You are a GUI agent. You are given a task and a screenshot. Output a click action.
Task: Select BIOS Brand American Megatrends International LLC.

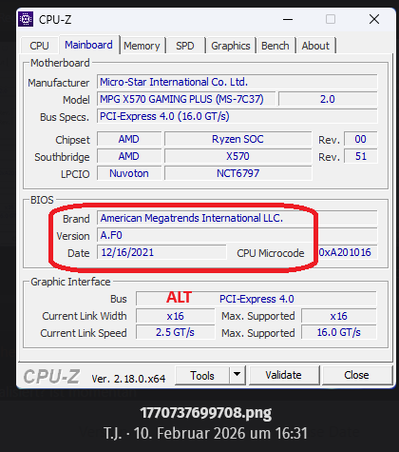[x=237, y=218]
